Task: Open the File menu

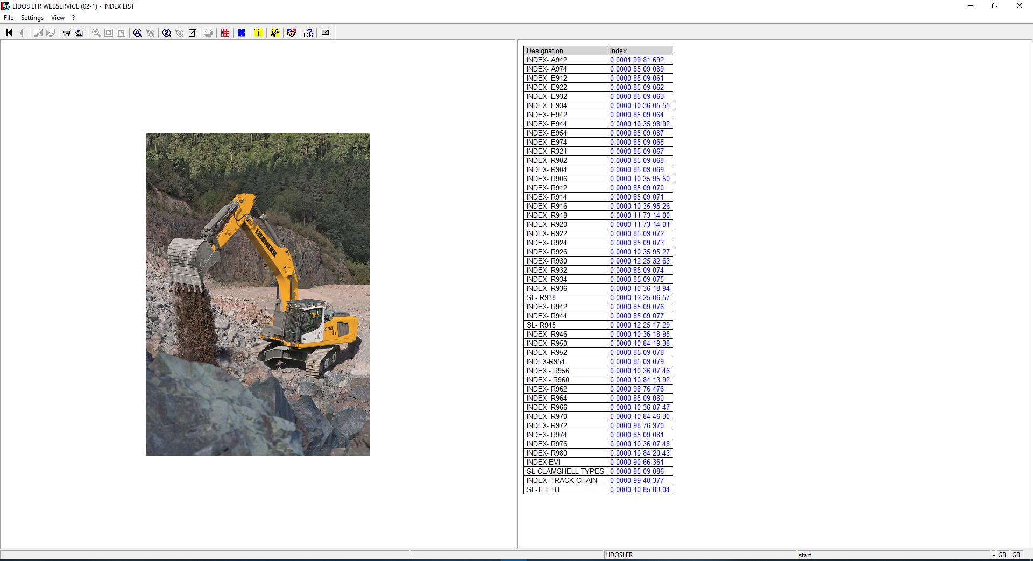Action: coord(9,17)
